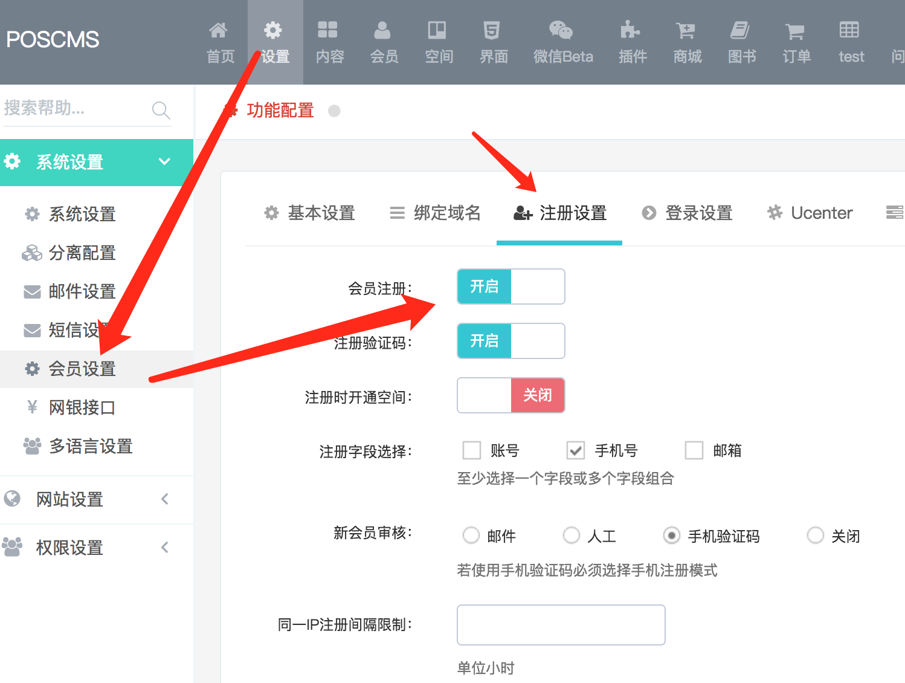Select the 注册设置 tab

pyautogui.click(x=559, y=213)
